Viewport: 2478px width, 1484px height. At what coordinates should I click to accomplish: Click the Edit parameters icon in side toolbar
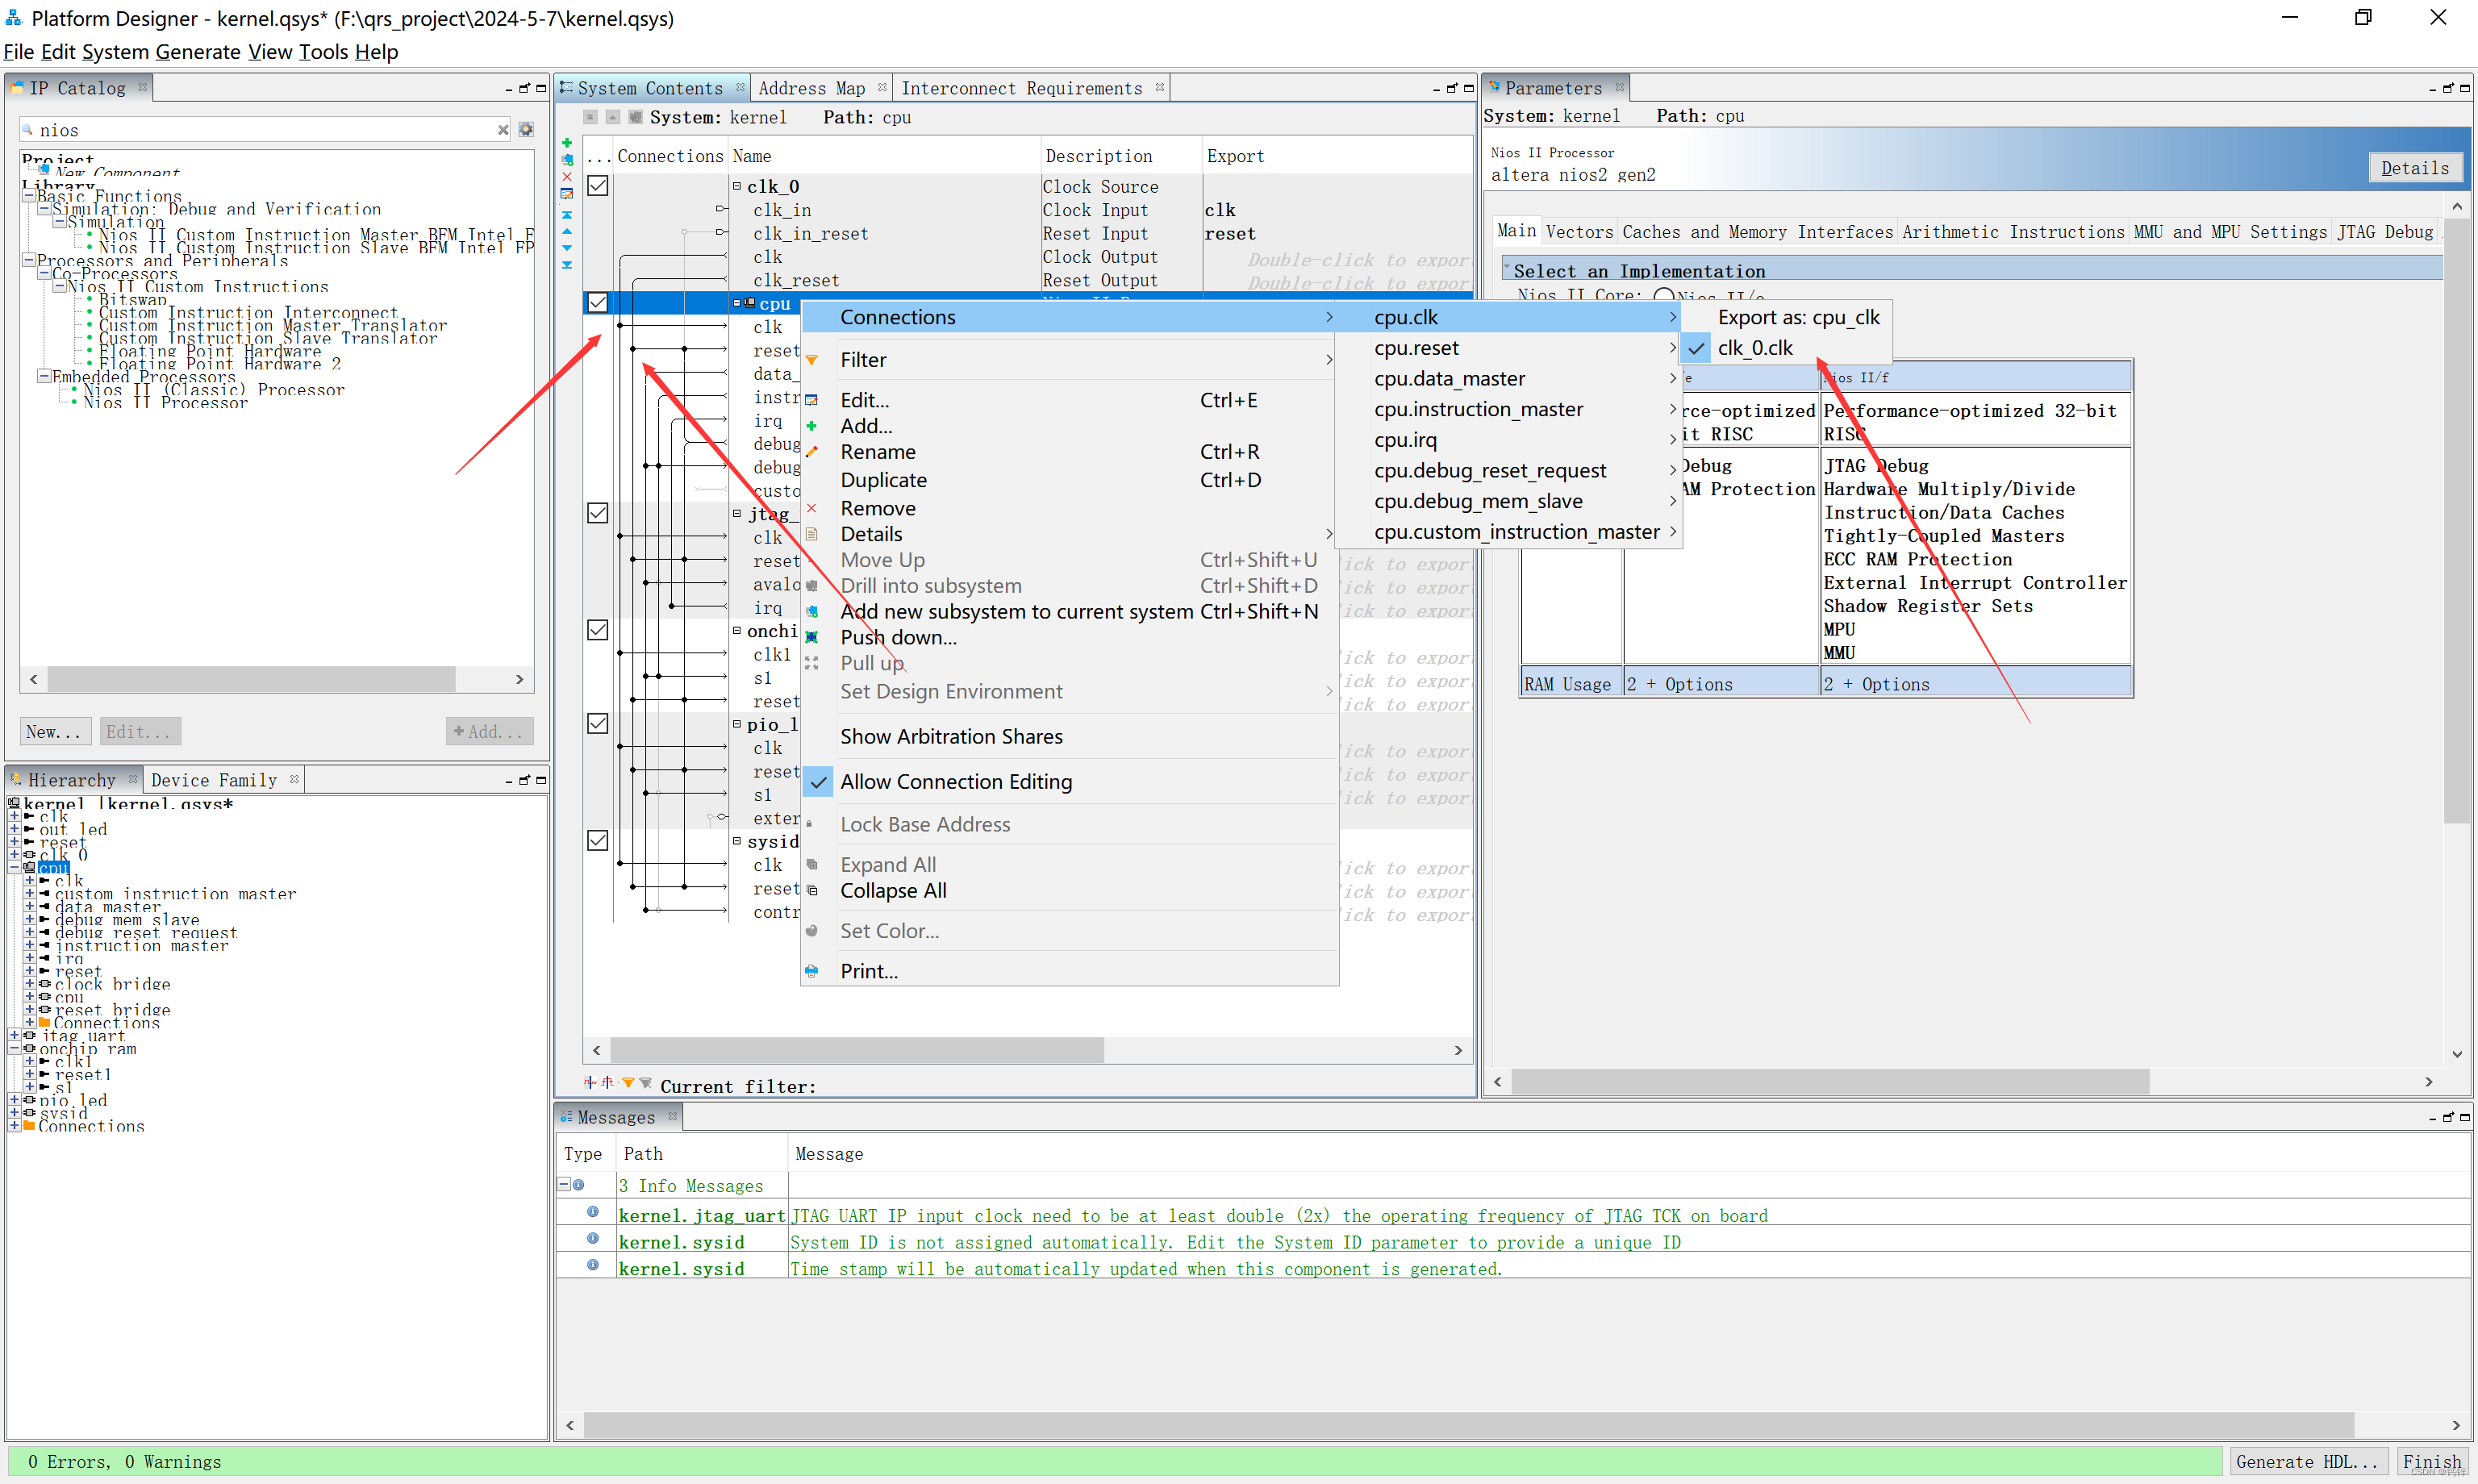(567, 194)
